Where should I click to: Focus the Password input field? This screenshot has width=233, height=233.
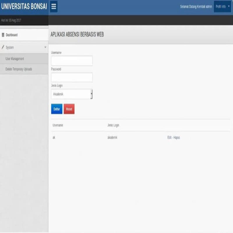click(72, 77)
